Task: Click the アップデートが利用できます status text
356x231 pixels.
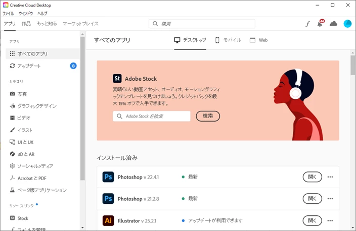Action: 215,220
